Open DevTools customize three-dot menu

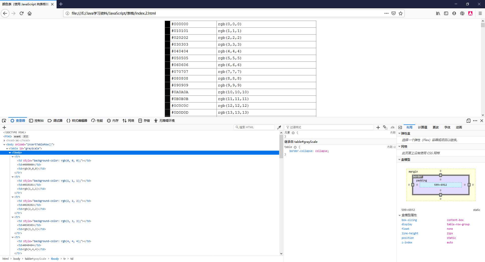[x=475, y=121]
